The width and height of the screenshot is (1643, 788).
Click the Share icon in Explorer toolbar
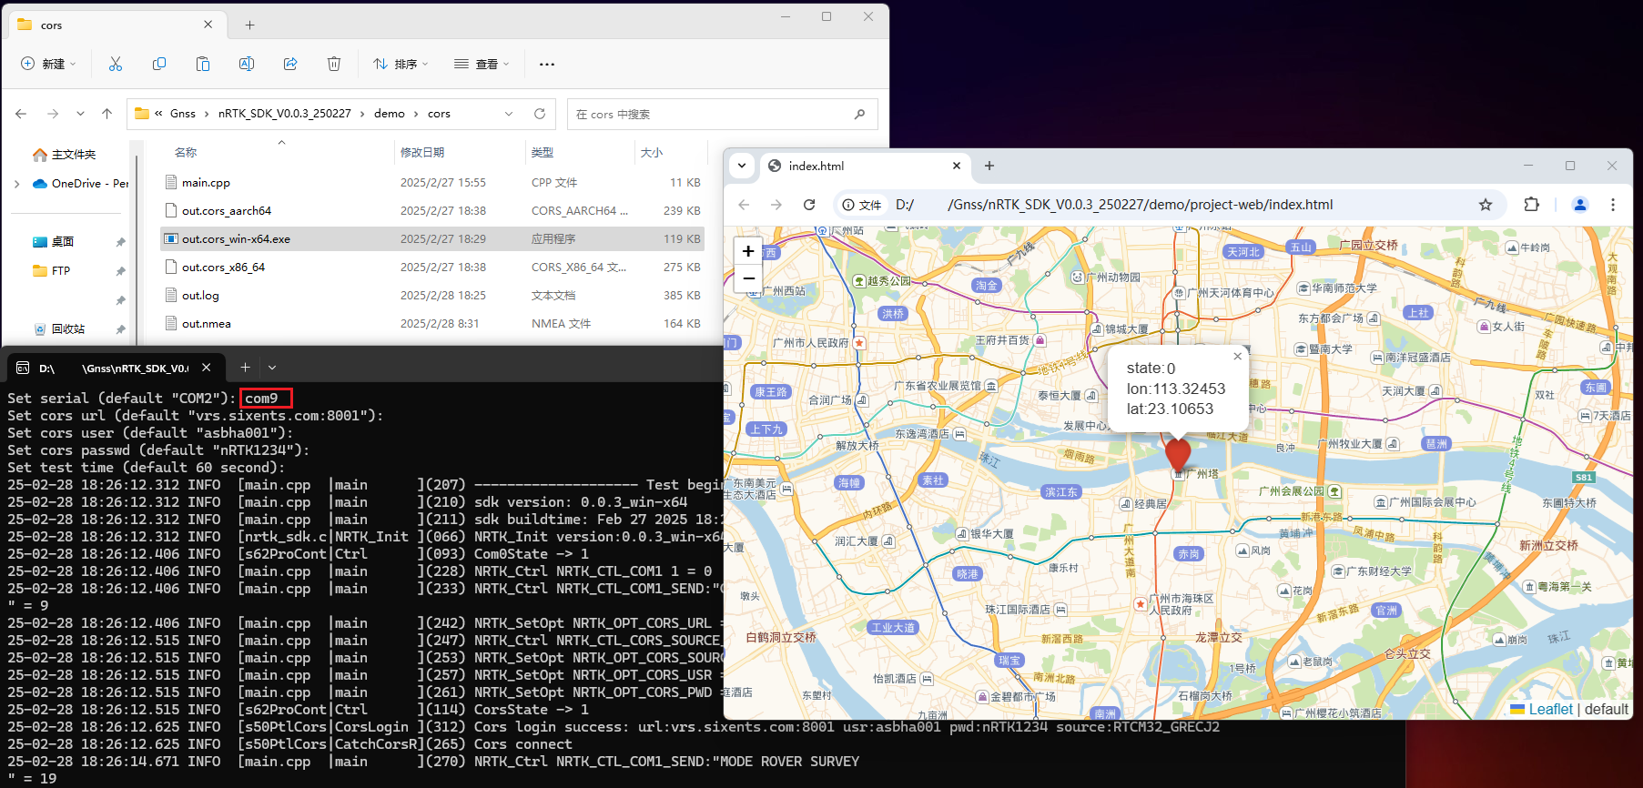point(290,64)
